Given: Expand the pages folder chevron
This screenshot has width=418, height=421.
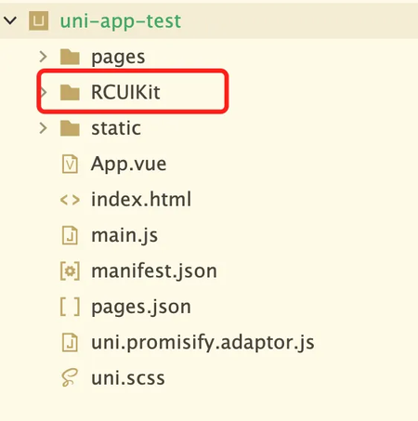Looking at the screenshot, I should click(x=44, y=57).
